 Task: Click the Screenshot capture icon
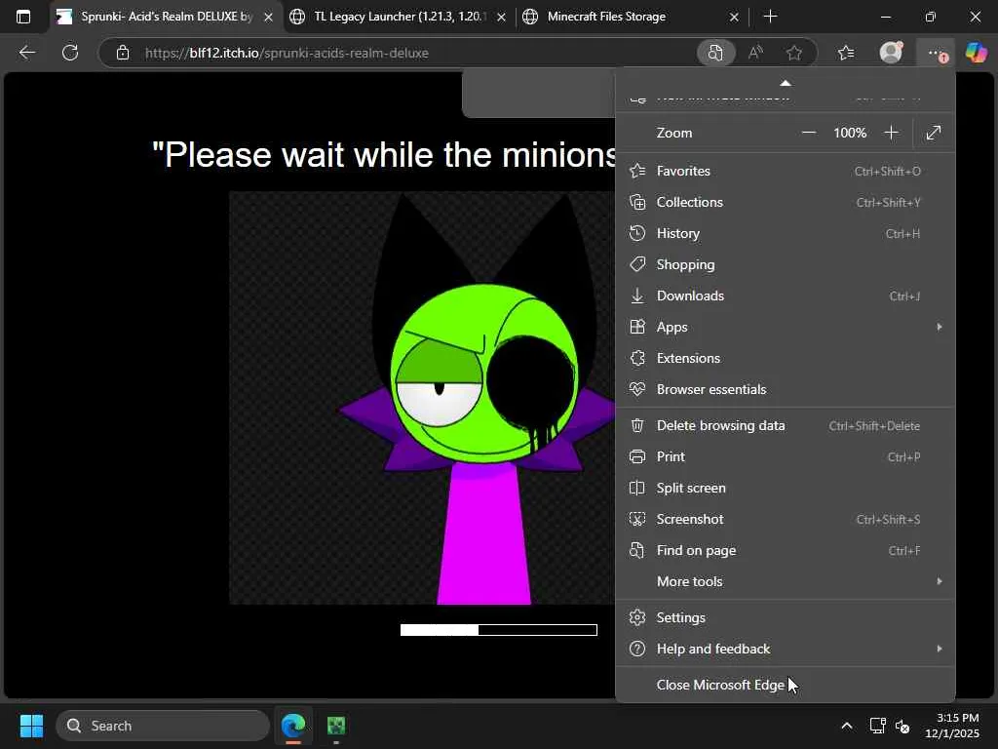(637, 519)
